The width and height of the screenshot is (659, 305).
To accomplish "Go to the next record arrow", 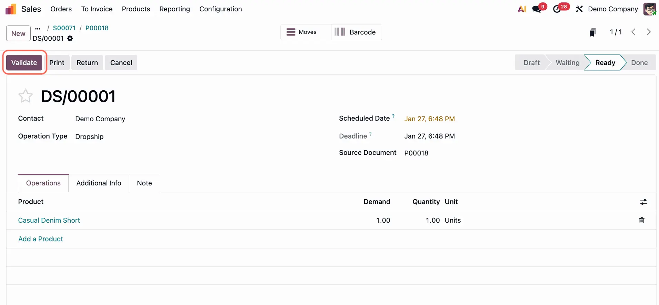I will point(648,32).
